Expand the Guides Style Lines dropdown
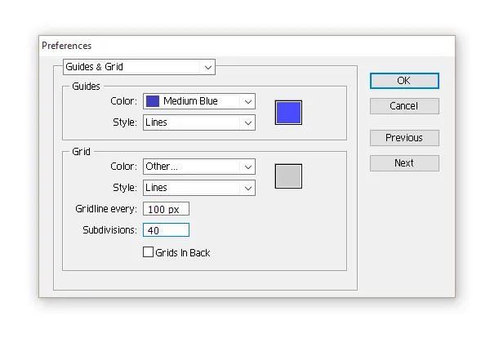 199,122
